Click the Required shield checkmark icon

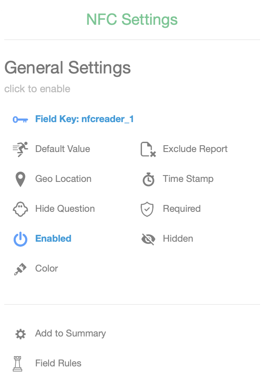[x=147, y=209]
